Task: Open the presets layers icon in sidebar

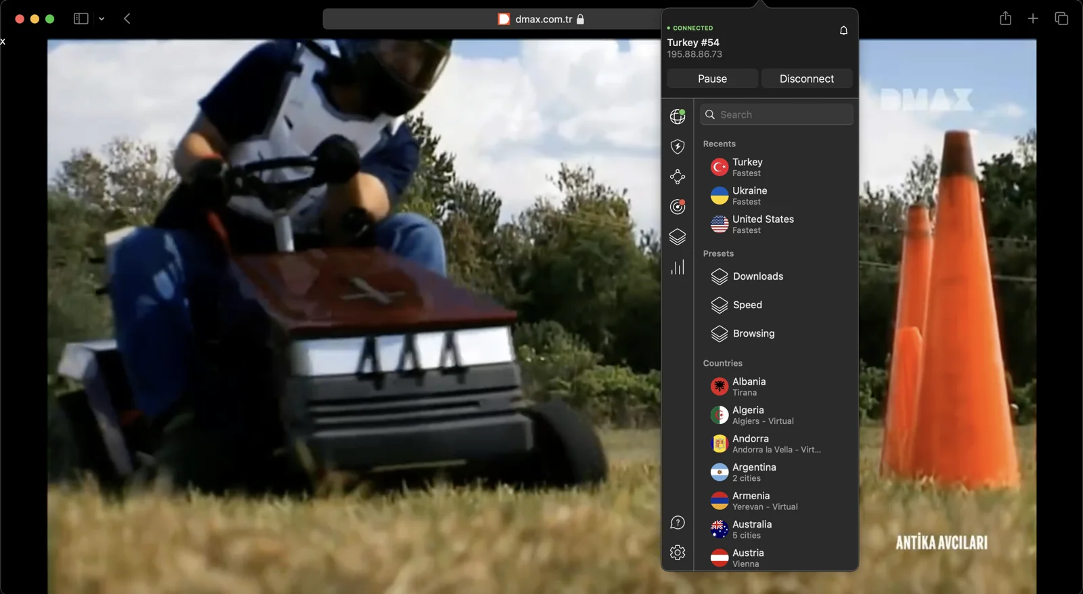Action: [678, 237]
